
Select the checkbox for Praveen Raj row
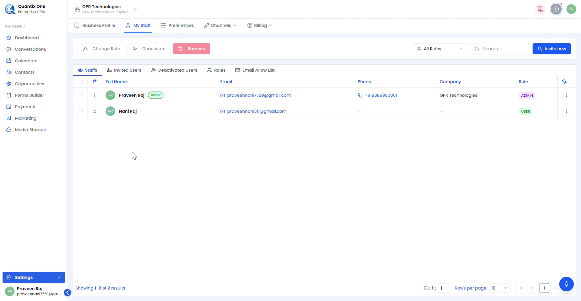pos(80,95)
